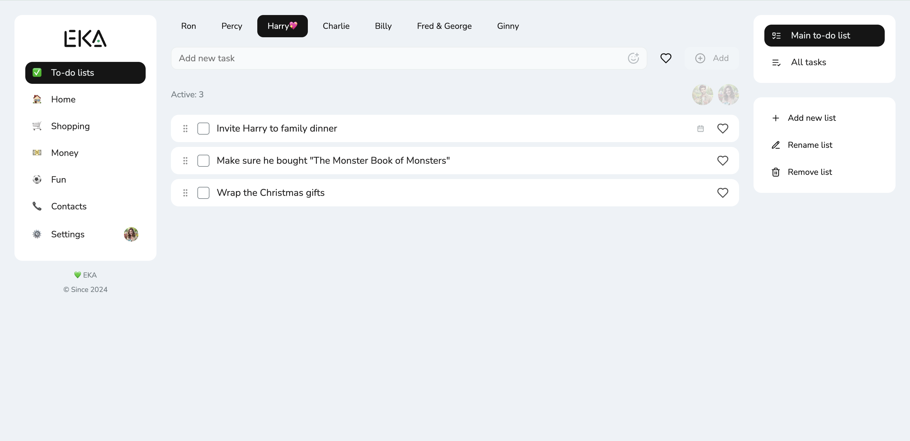Switch to the Percy list tab
This screenshot has width=910, height=441.
point(232,26)
